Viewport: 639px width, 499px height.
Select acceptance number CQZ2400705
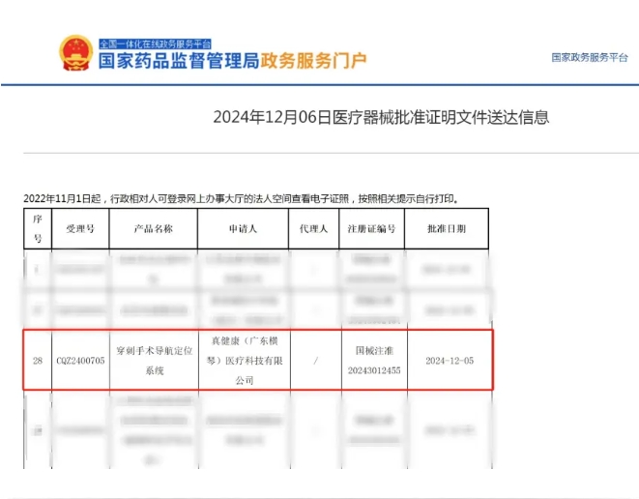click(x=80, y=361)
